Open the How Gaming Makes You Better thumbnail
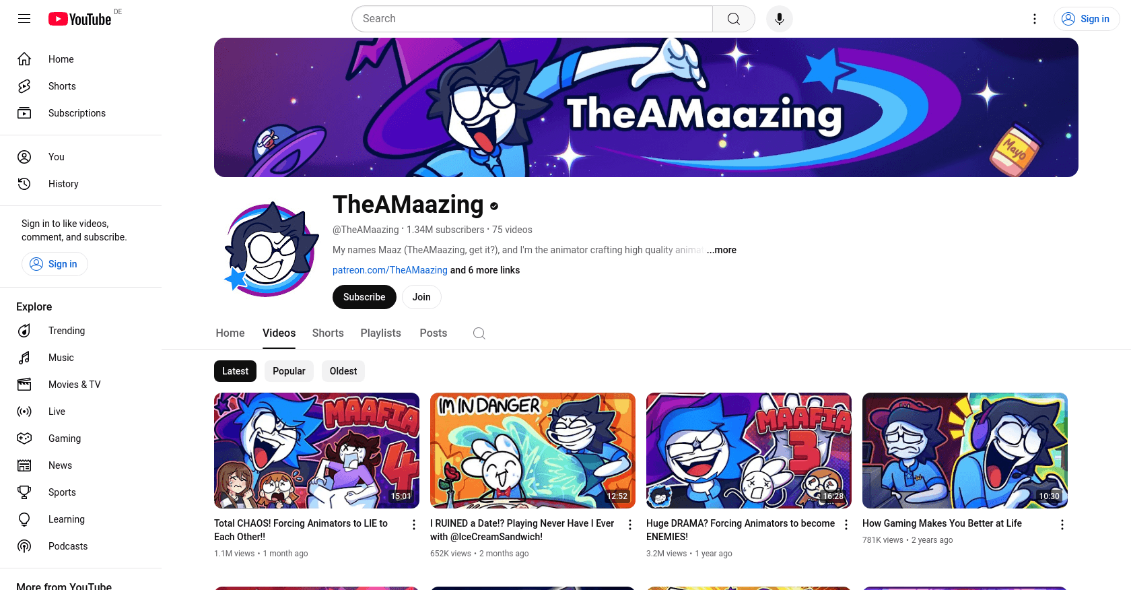1131x590 pixels. pyautogui.click(x=965, y=451)
